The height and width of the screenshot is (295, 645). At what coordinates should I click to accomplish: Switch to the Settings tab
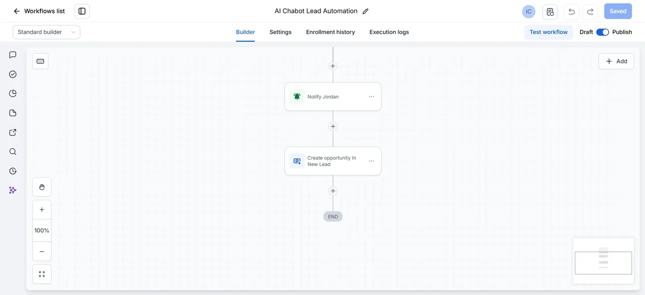point(281,32)
